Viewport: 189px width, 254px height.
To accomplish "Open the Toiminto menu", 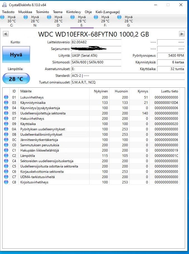I will coord(43,12).
